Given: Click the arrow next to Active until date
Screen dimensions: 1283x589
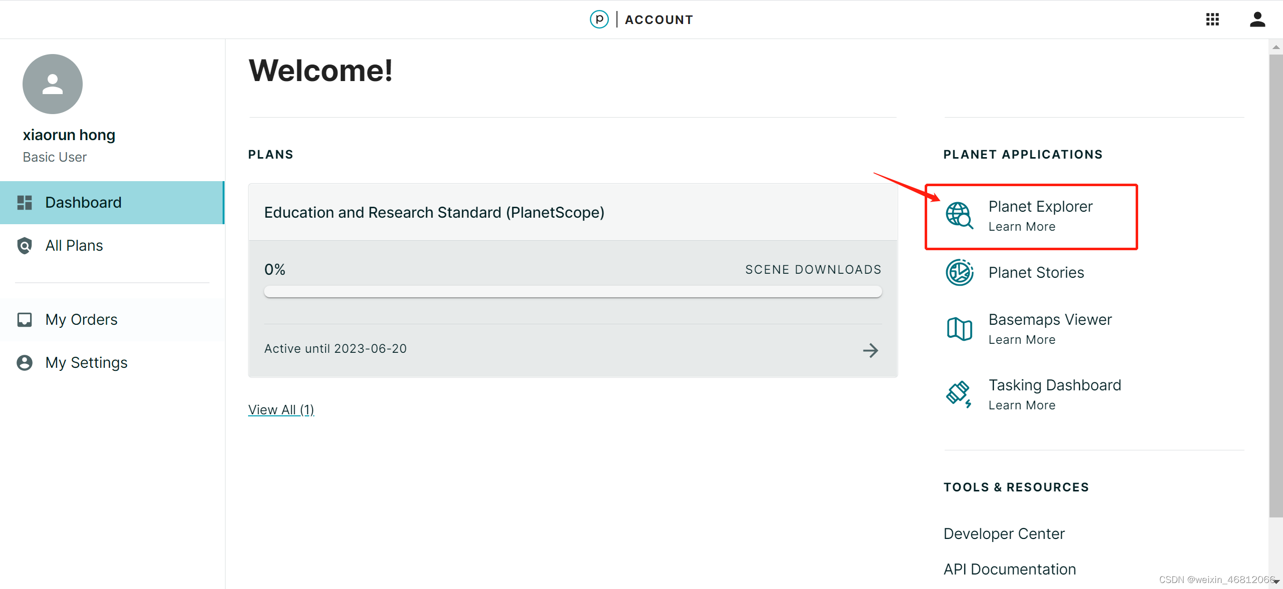Looking at the screenshot, I should [x=871, y=350].
